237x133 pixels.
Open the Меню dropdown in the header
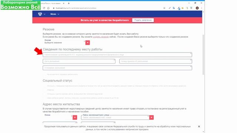coord(55,14)
